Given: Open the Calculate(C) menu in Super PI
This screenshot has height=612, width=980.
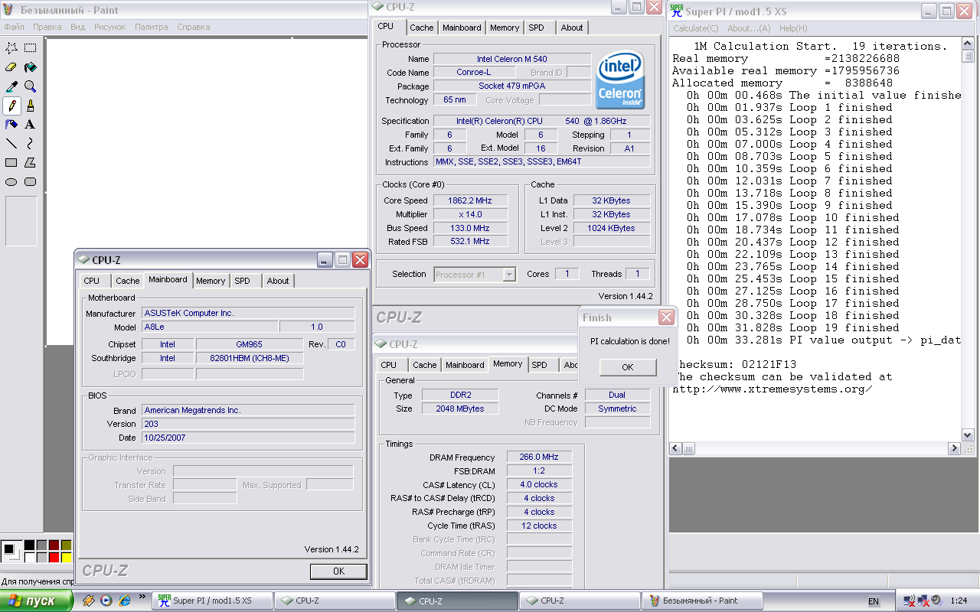Looking at the screenshot, I should point(696,28).
